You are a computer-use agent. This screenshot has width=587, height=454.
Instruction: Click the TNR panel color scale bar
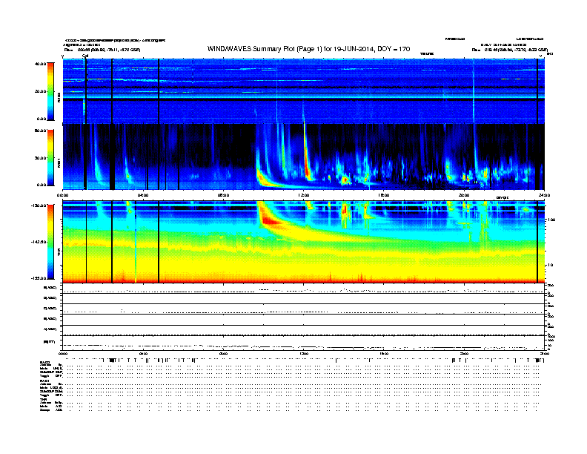pos(50,242)
